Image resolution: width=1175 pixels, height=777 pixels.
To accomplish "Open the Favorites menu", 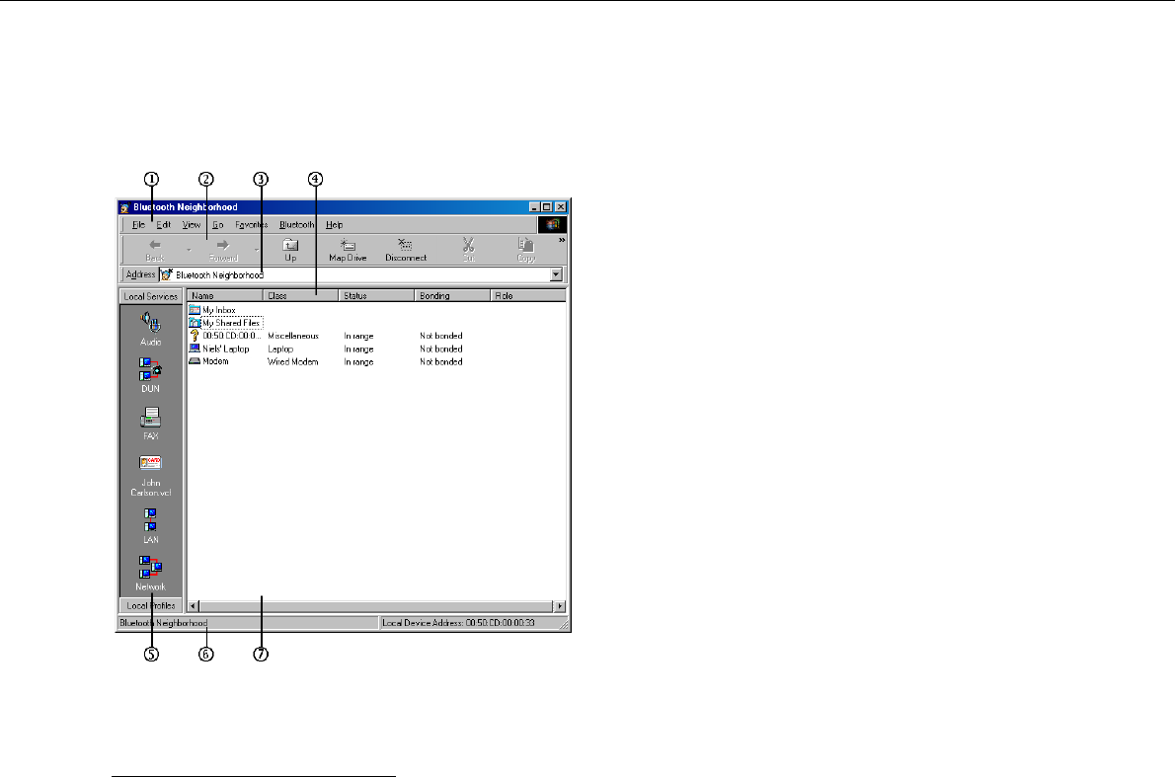I will pos(251,225).
